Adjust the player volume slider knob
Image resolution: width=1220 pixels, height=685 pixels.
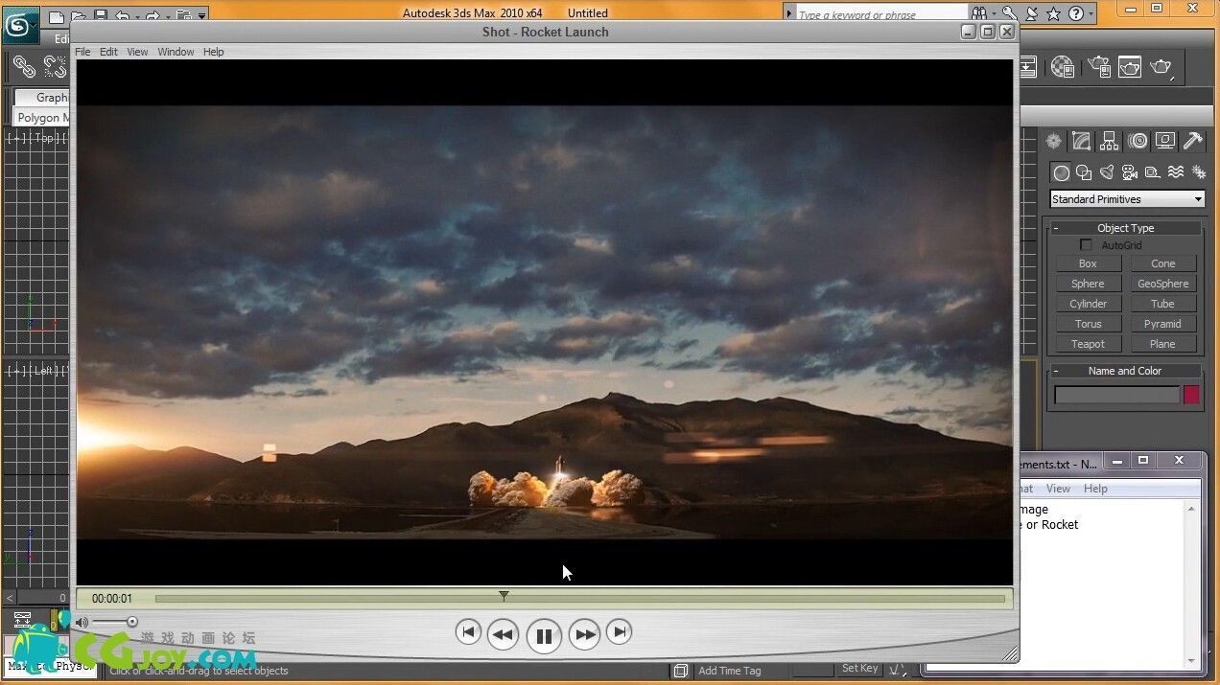(x=132, y=622)
